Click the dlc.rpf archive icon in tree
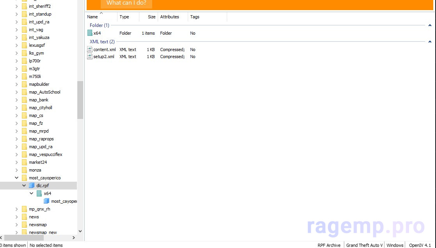Screen dimensions: 436x248 point(32,186)
